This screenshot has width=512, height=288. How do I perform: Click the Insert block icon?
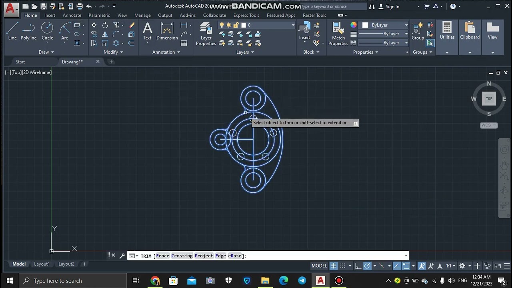pos(304,31)
